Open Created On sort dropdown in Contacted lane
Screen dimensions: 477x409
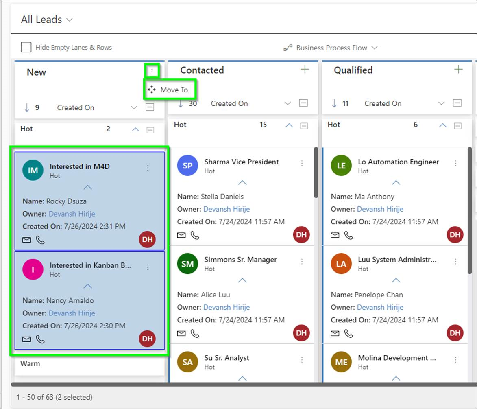click(x=288, y=103)
